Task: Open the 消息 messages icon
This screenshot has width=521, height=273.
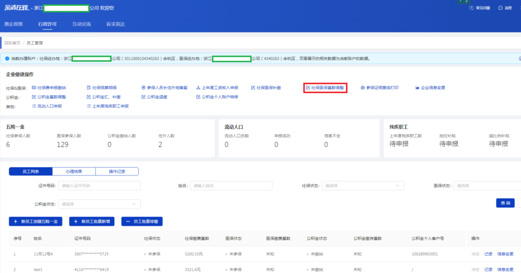Action: 500,8
